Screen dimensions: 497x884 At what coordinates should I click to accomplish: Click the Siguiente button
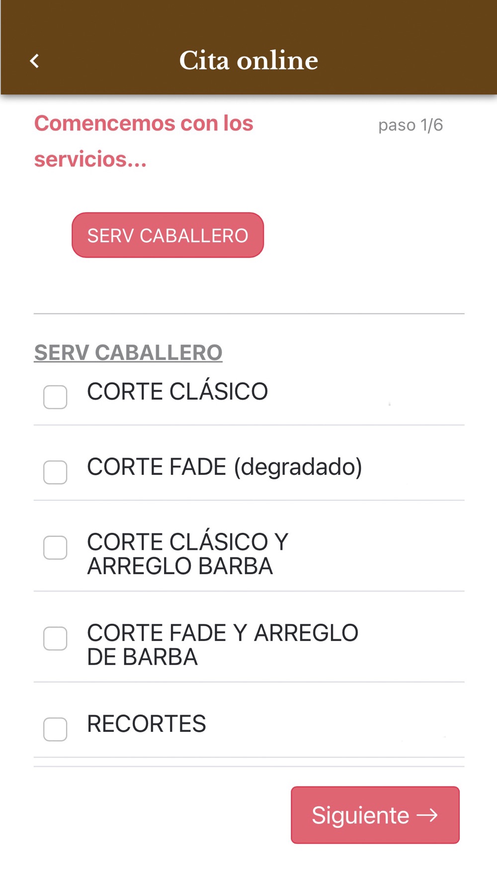[375, 815]
